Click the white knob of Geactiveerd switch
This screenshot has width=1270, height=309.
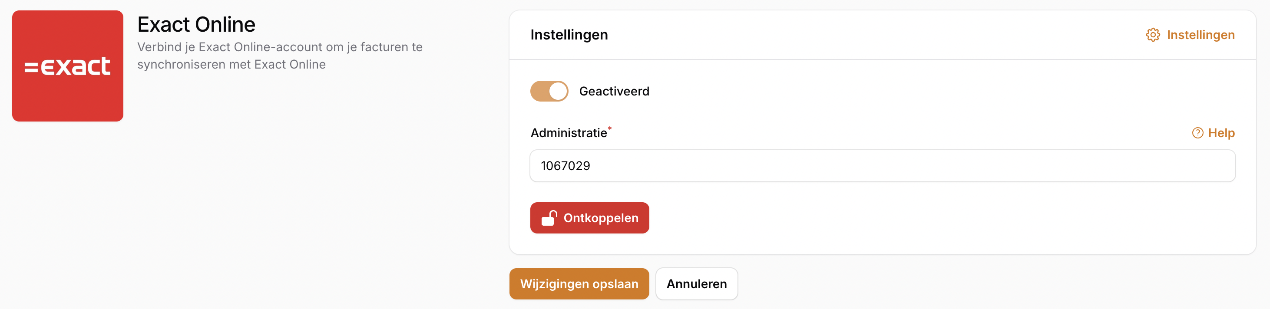(x=558, y=91)
